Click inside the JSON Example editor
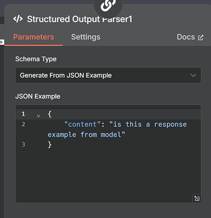Image resolution: width=211 pixels, height=218 pixels. [108, 154]
